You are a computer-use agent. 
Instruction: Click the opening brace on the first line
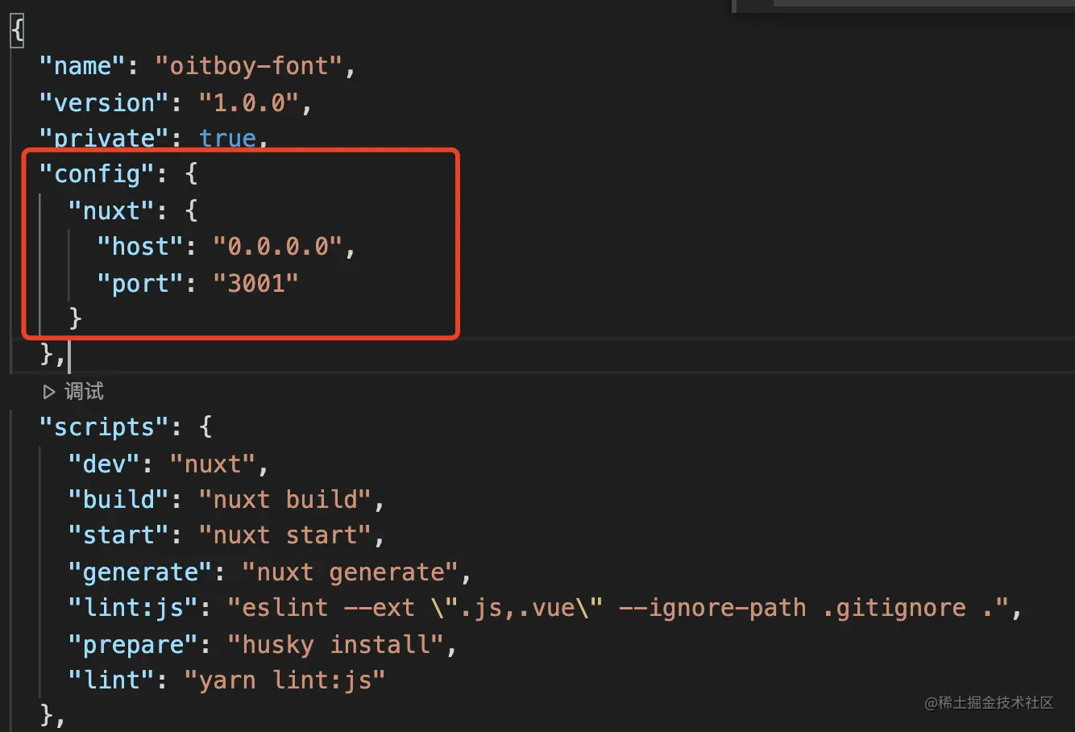click(18, 31)
